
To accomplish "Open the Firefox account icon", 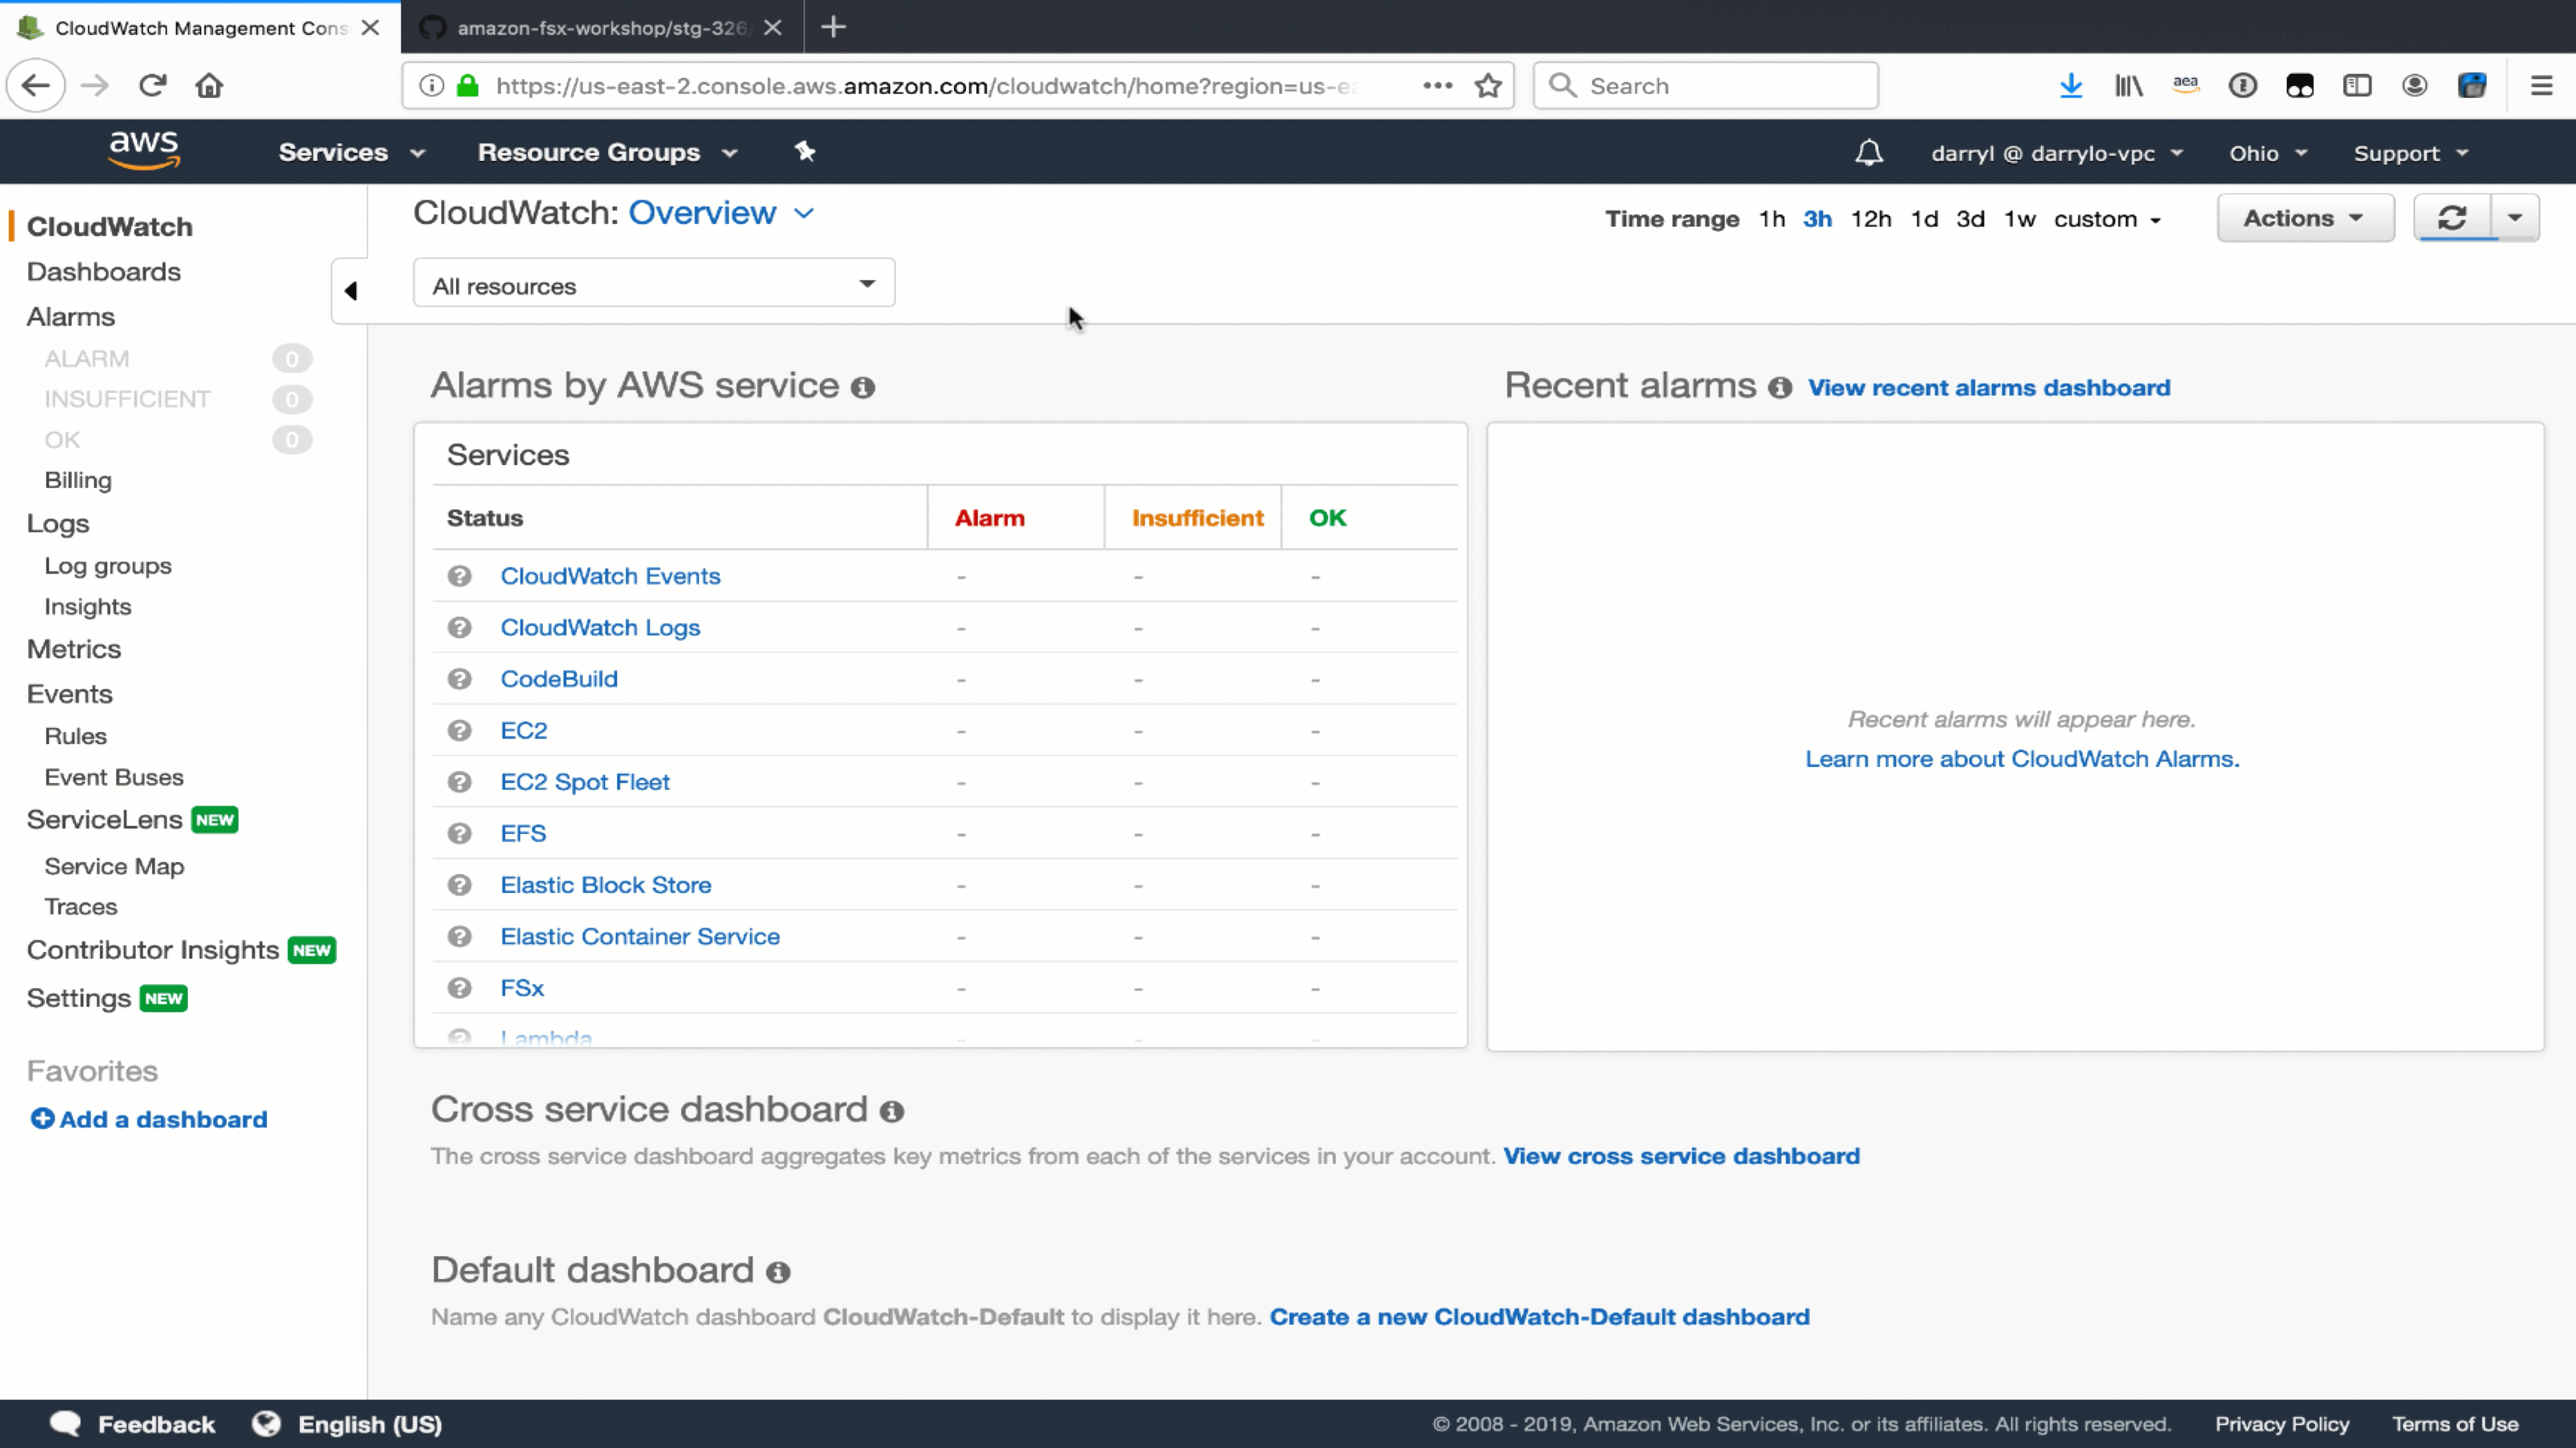I will [2414, 86].
